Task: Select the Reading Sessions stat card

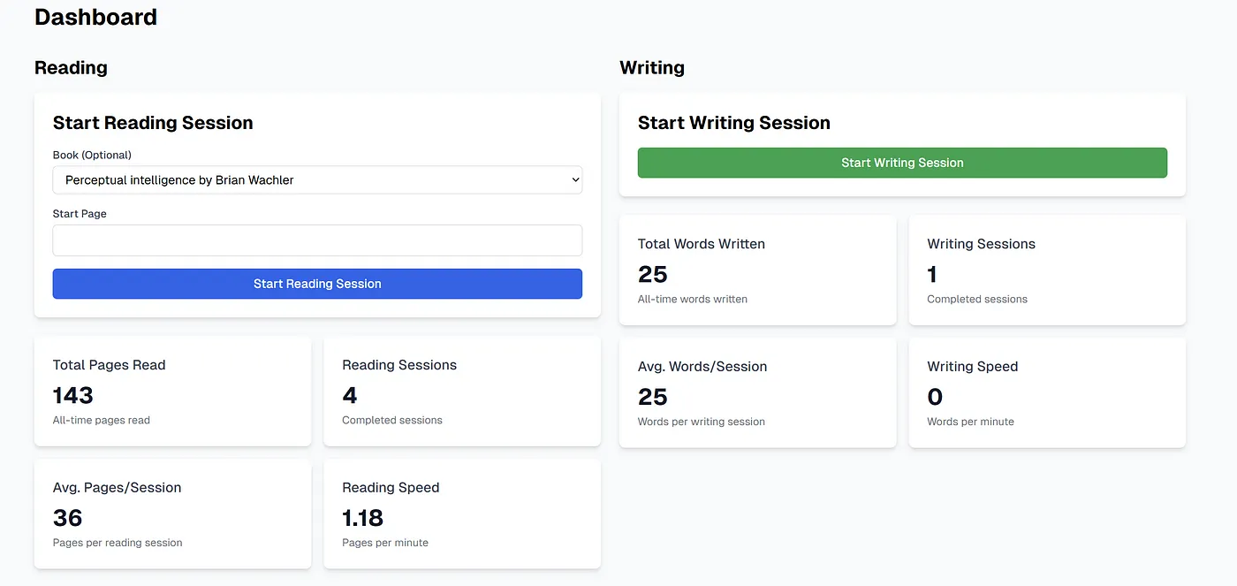Action: (462, 392)
